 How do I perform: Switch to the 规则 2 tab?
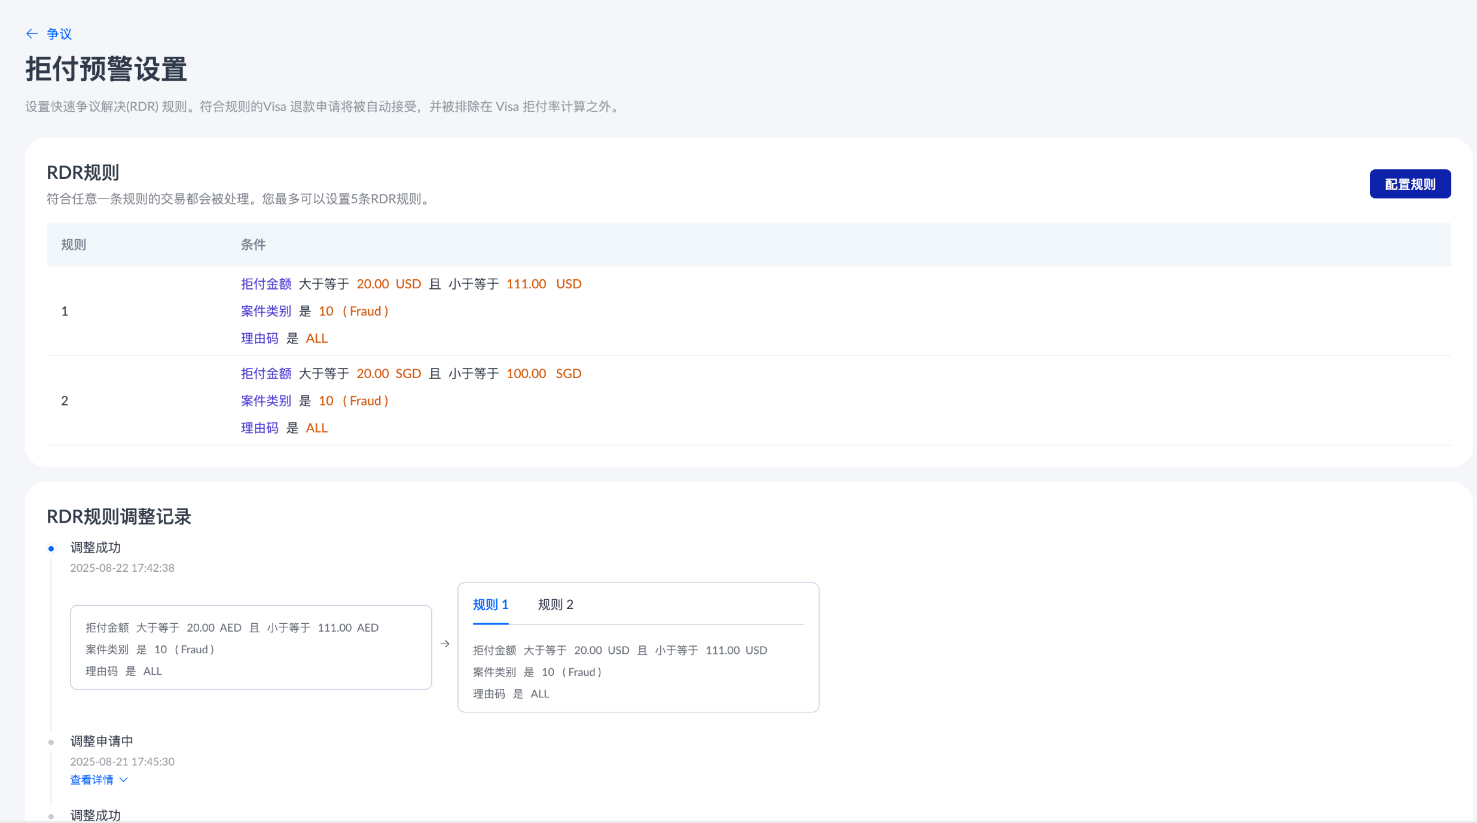tap(555, 605)
